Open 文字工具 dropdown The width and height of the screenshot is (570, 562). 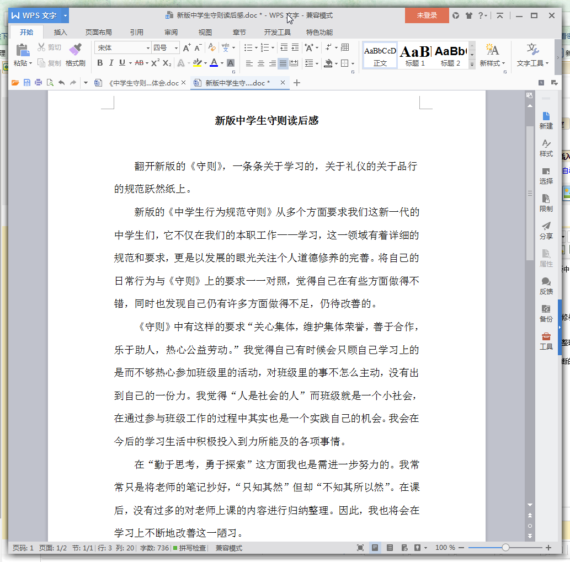[x=532, y=55]
